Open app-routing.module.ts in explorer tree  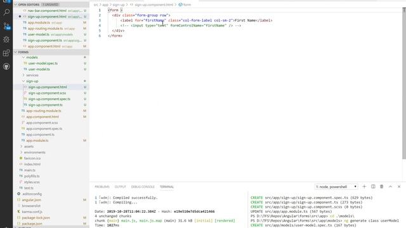point(51,111)
